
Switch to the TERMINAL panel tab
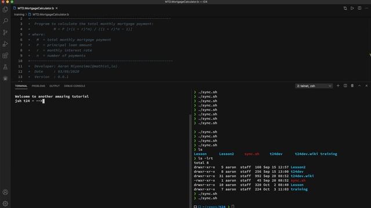click(21, 86)
